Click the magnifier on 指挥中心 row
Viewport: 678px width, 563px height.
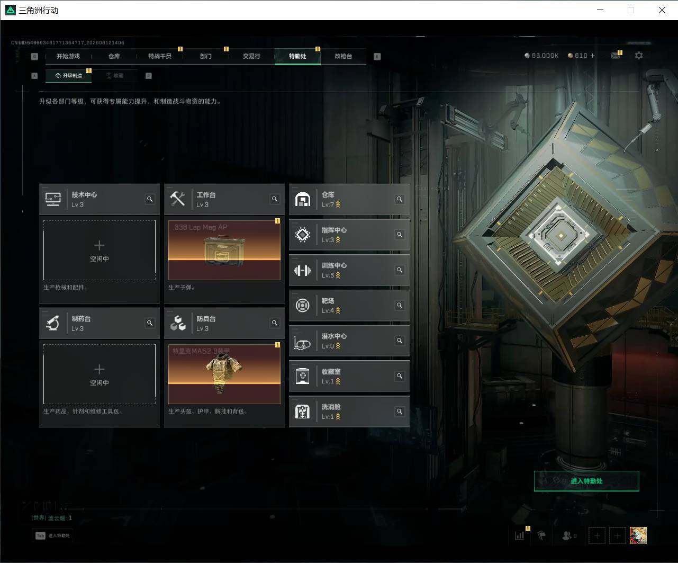[x=400, y=235]
